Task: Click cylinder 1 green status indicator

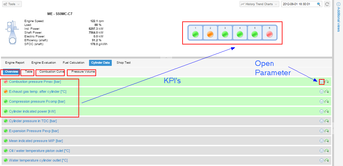Action: 195,34
